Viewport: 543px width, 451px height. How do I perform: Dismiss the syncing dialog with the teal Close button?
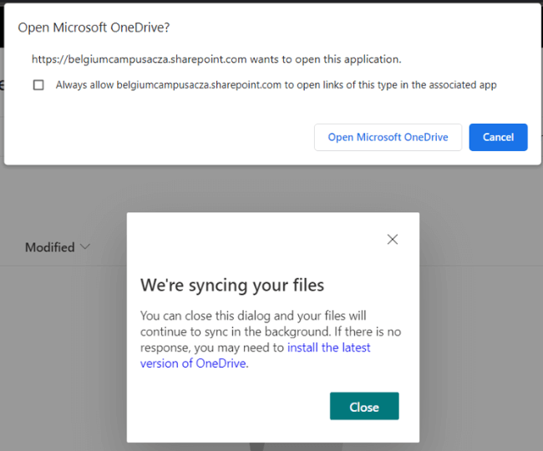(364, 407)
